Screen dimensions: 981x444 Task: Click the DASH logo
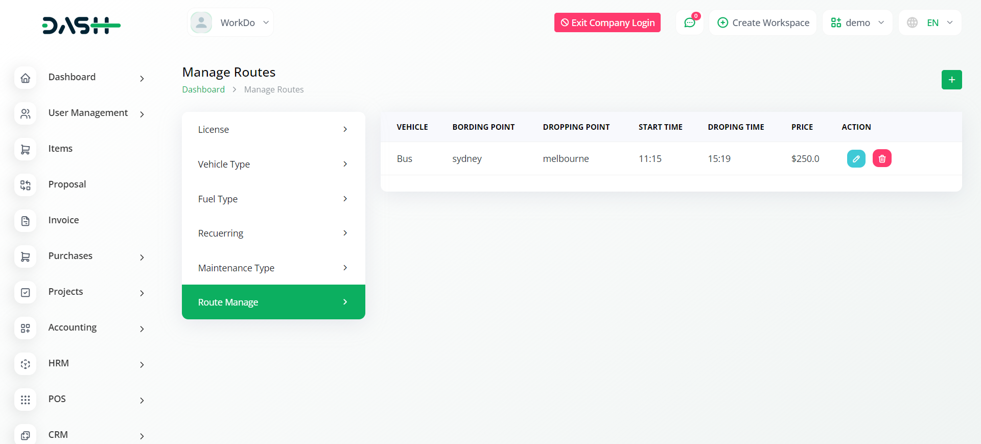[x=81, y=25]
